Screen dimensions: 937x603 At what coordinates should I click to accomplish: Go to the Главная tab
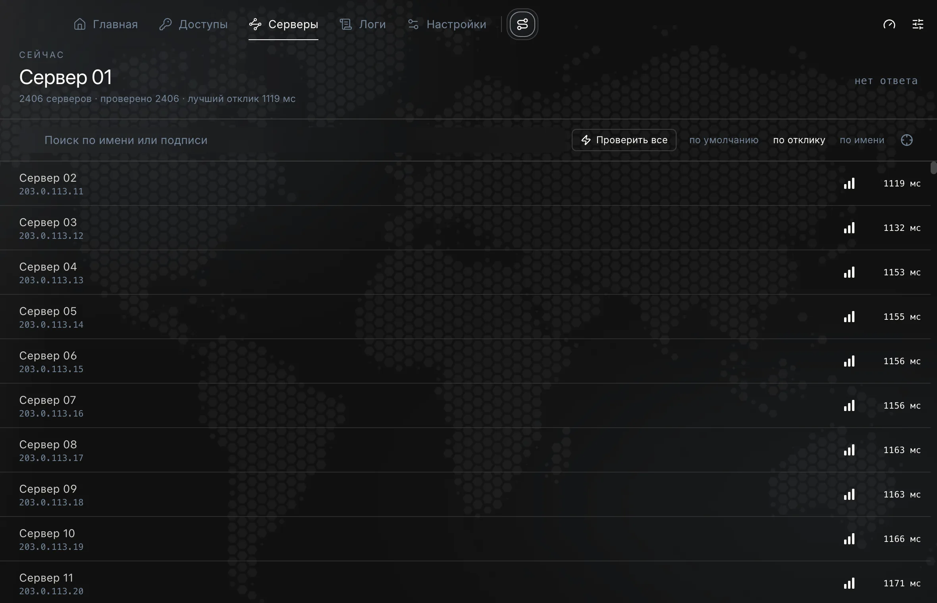(x=106, y=24)
